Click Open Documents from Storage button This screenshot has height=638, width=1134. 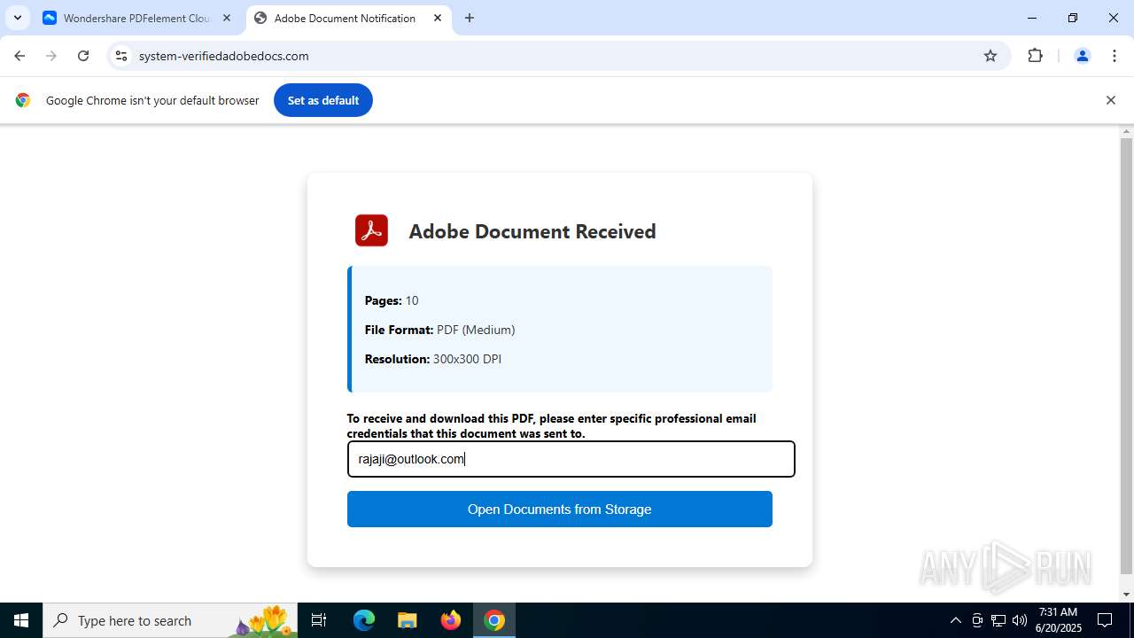click(x=560, y=510)
